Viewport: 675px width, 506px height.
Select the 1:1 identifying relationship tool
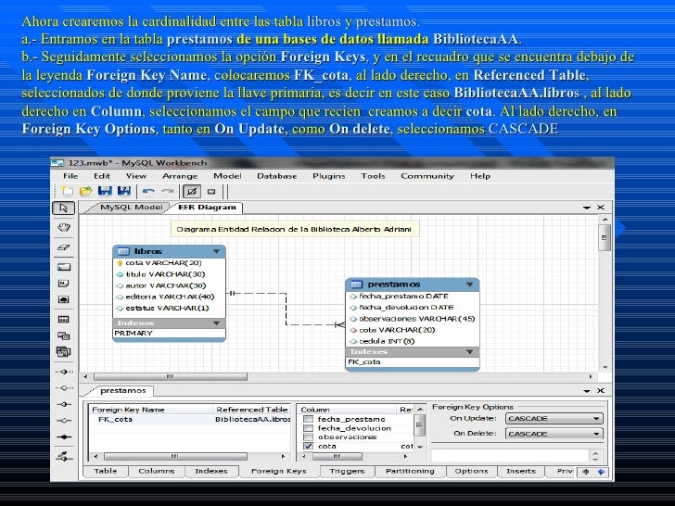pos(64,404)
